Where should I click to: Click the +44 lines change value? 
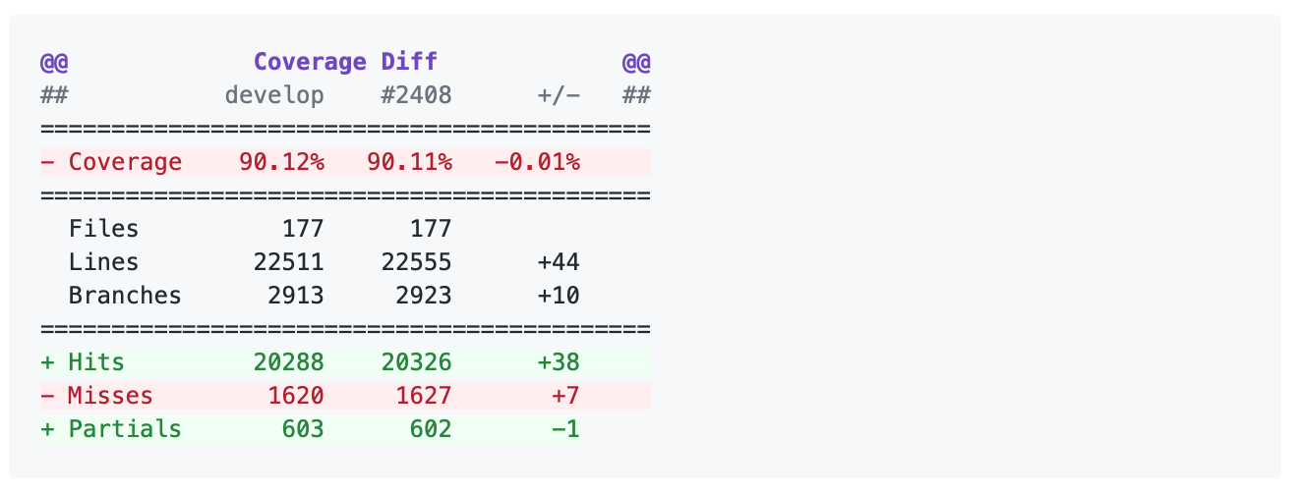[x=559, y=263]
